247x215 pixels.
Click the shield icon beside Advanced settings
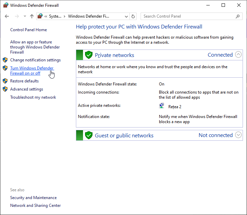[x=5, y=89]
